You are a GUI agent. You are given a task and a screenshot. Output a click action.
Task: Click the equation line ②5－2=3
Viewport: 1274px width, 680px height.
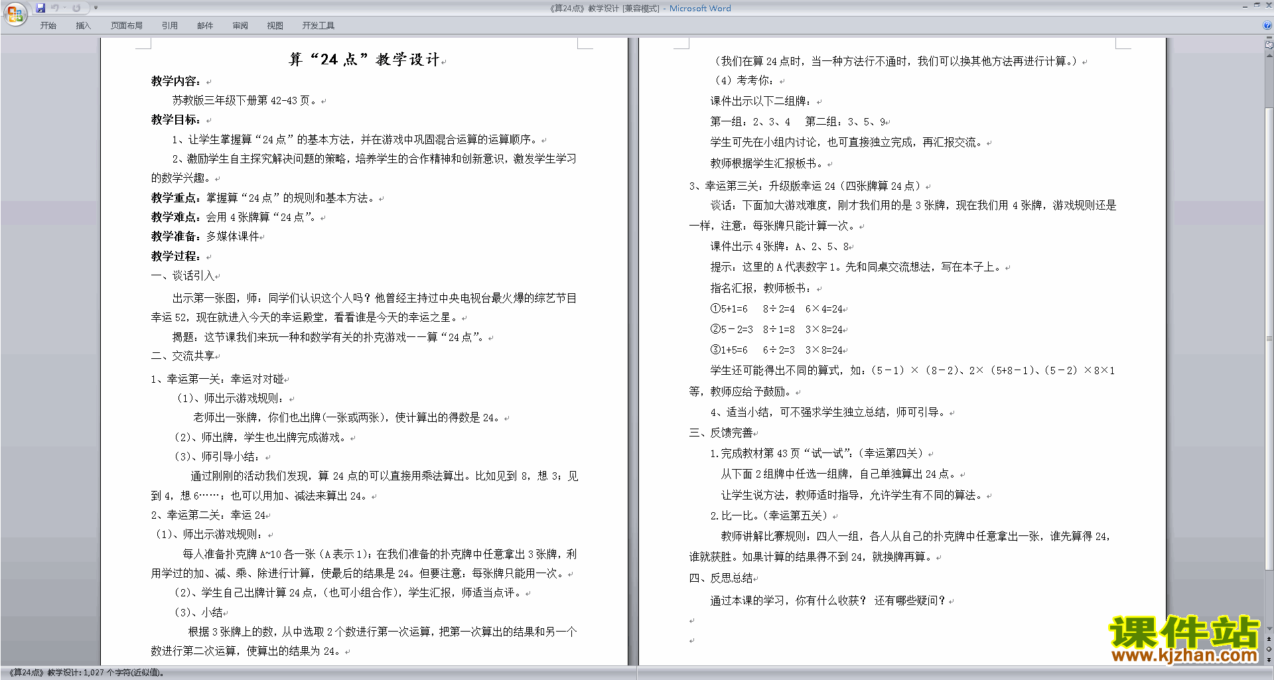coord(776,329)
